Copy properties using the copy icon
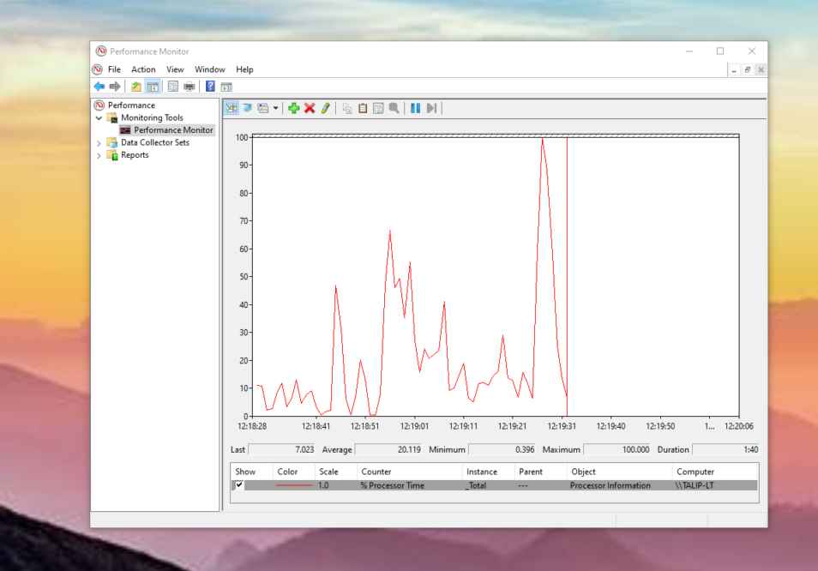The width and height of the screenshot is (818, 571). [346, 108]
